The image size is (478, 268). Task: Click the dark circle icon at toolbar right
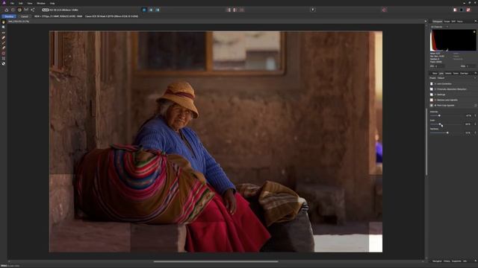462,10
